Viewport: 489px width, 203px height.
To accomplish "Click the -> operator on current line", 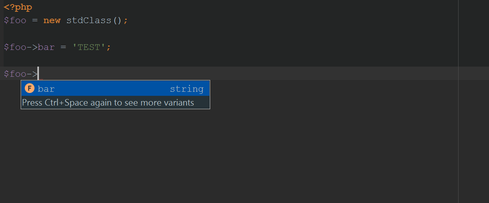I will pos(32,74).
